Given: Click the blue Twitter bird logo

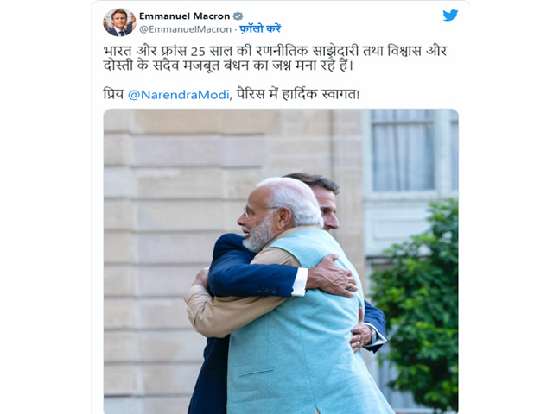Looking at the screenshot, I should 450,16.
